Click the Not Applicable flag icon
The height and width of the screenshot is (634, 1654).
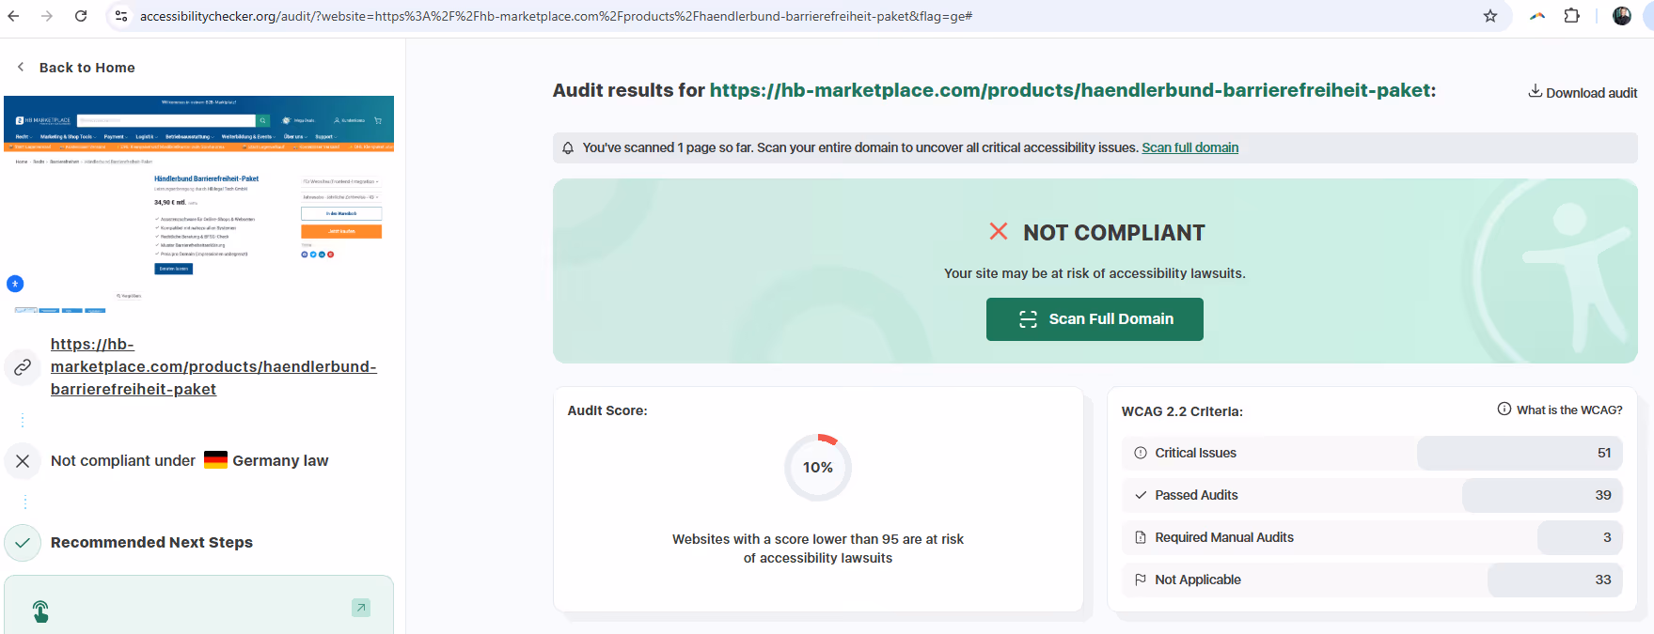tap(1141, 580)
